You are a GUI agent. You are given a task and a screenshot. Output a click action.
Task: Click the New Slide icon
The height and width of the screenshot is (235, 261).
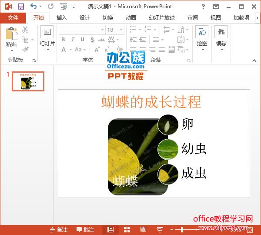47,32
